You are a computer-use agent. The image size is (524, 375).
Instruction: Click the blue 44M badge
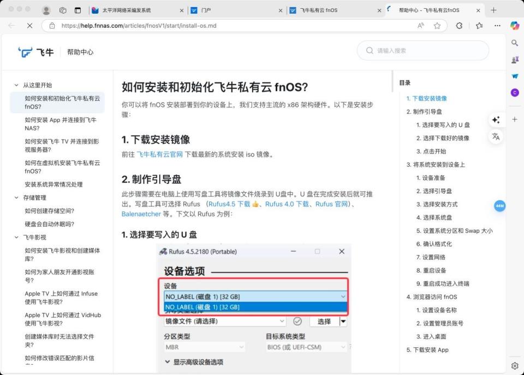pyautogui.click(x=499, y=206)
